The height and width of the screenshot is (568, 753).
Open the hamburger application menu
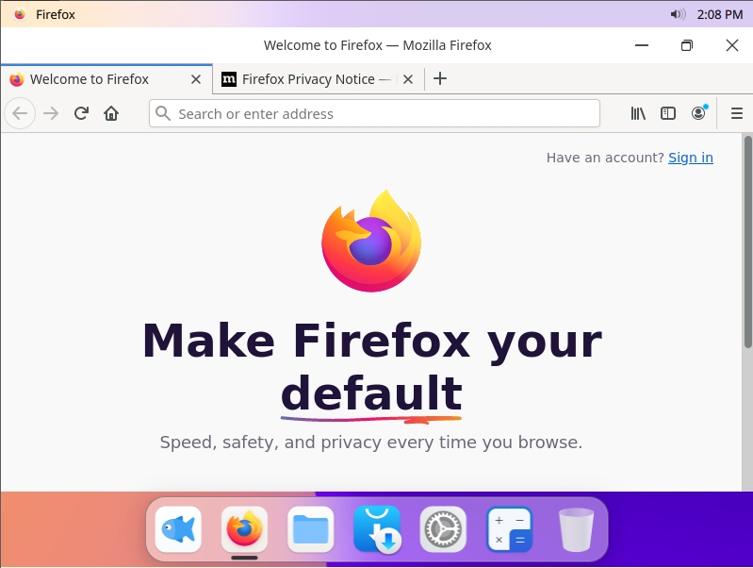click(x=737, y=113)
